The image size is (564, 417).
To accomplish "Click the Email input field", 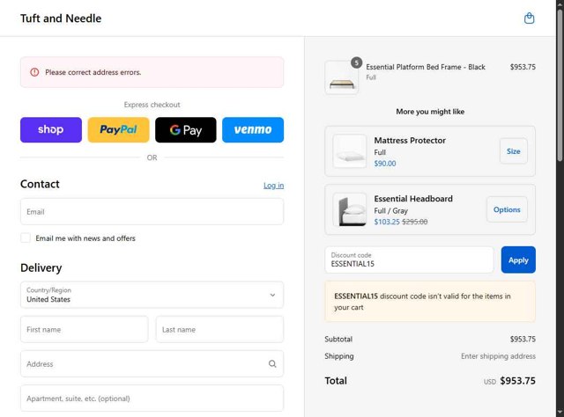I will (152, 211).
